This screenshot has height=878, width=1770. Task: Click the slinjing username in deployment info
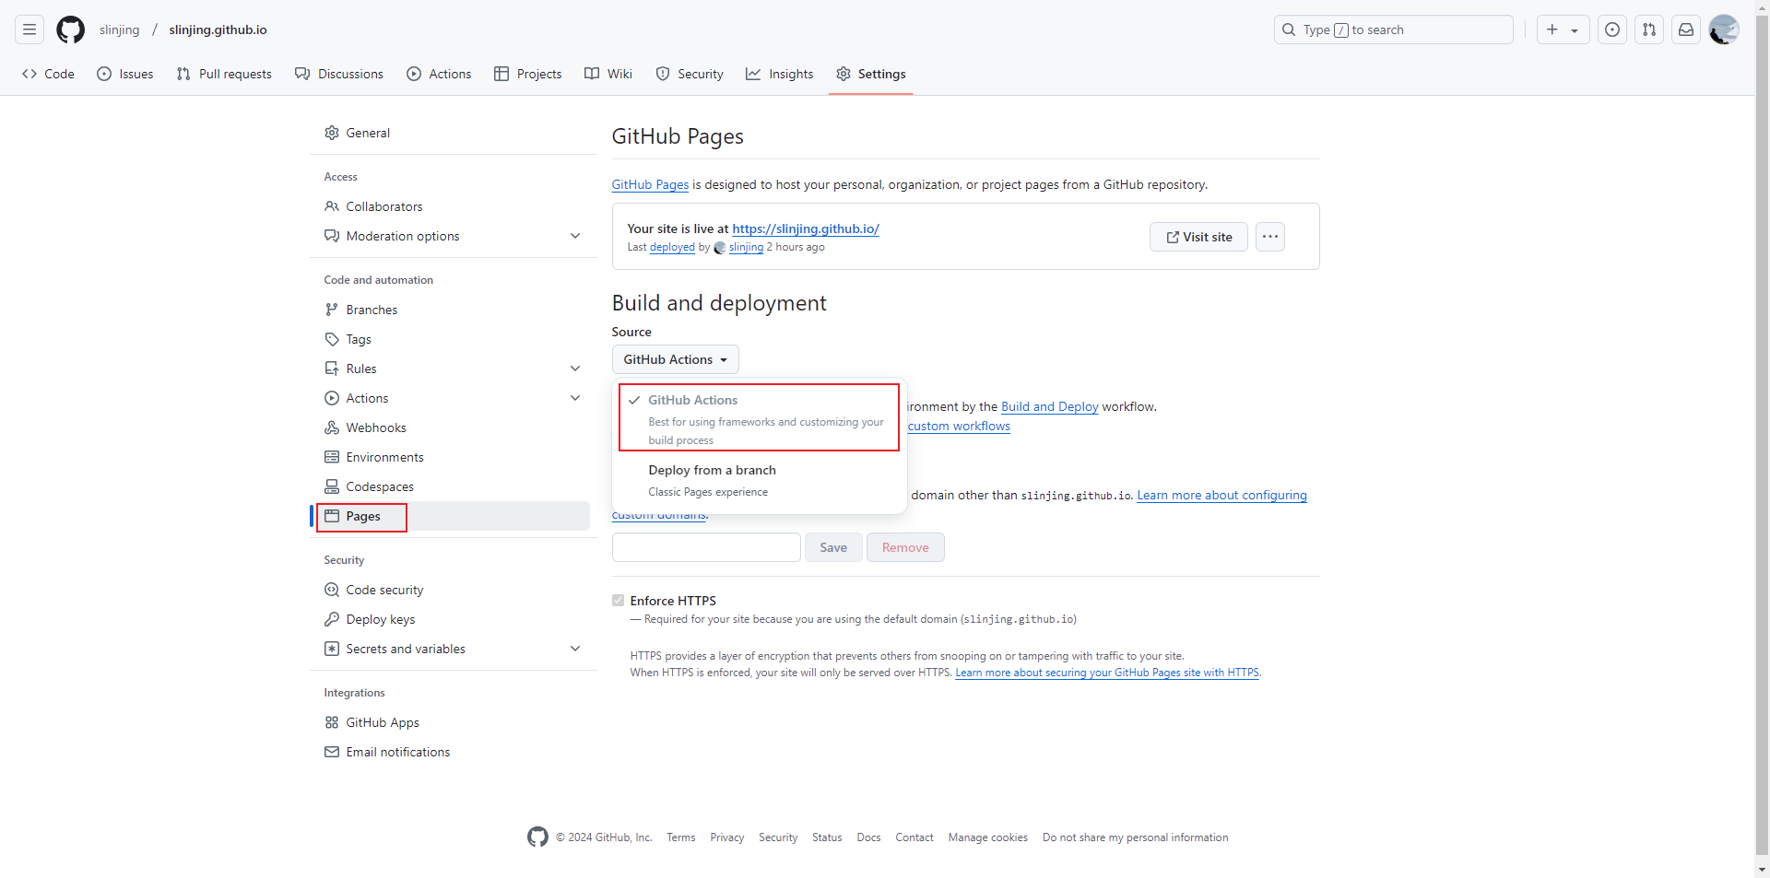coord(746,247)
